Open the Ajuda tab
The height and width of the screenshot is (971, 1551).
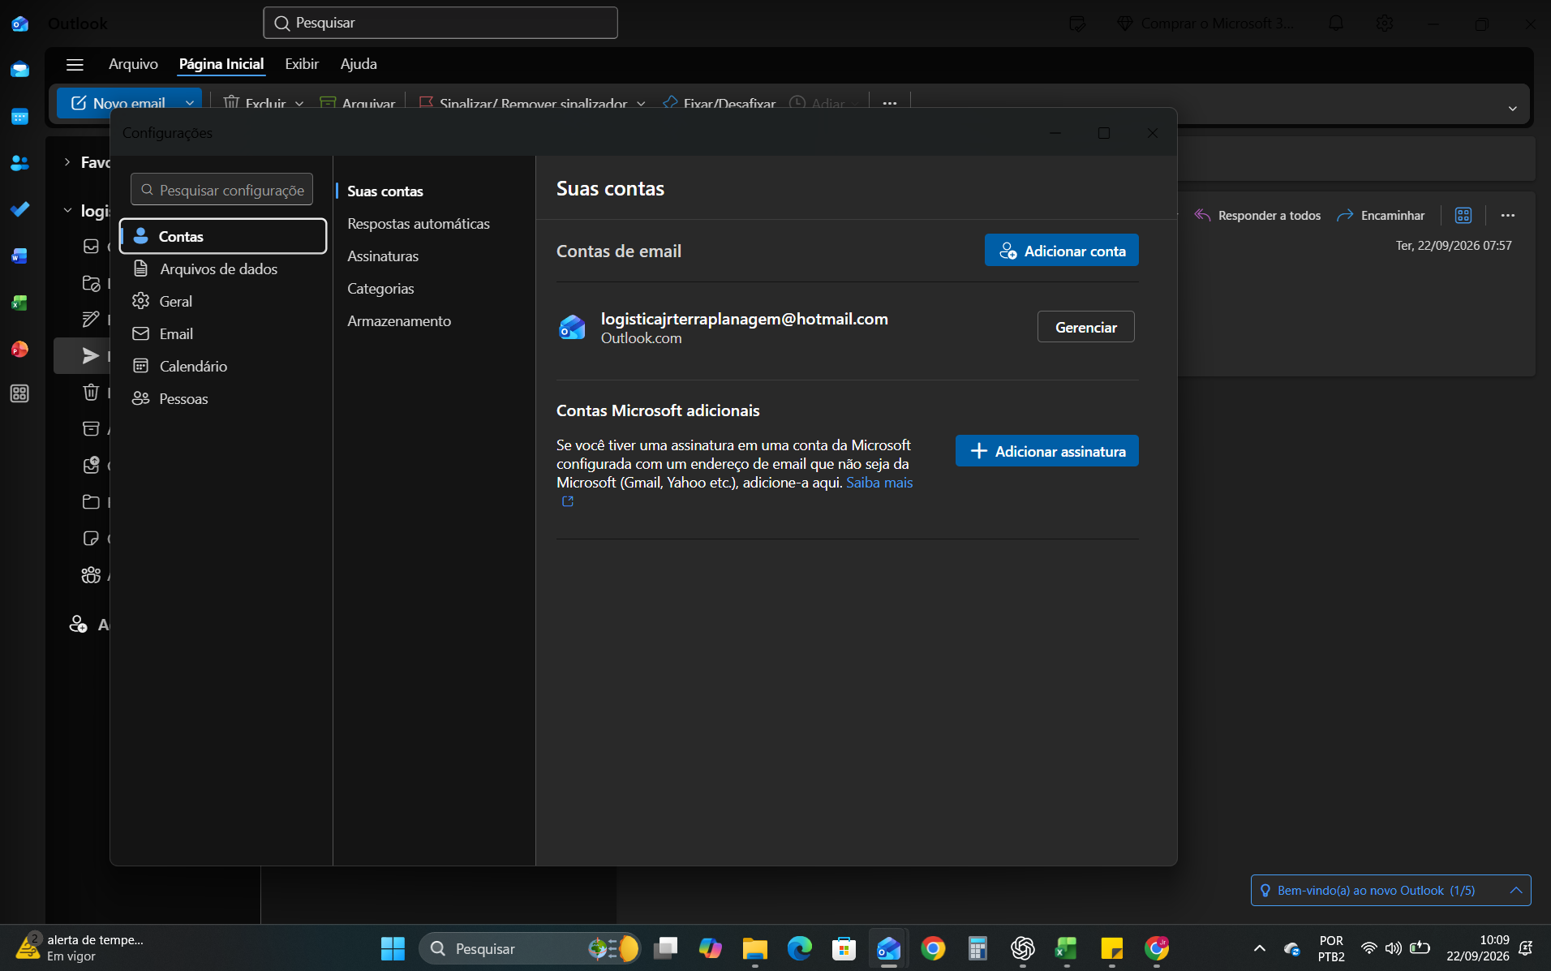(359, 63)
